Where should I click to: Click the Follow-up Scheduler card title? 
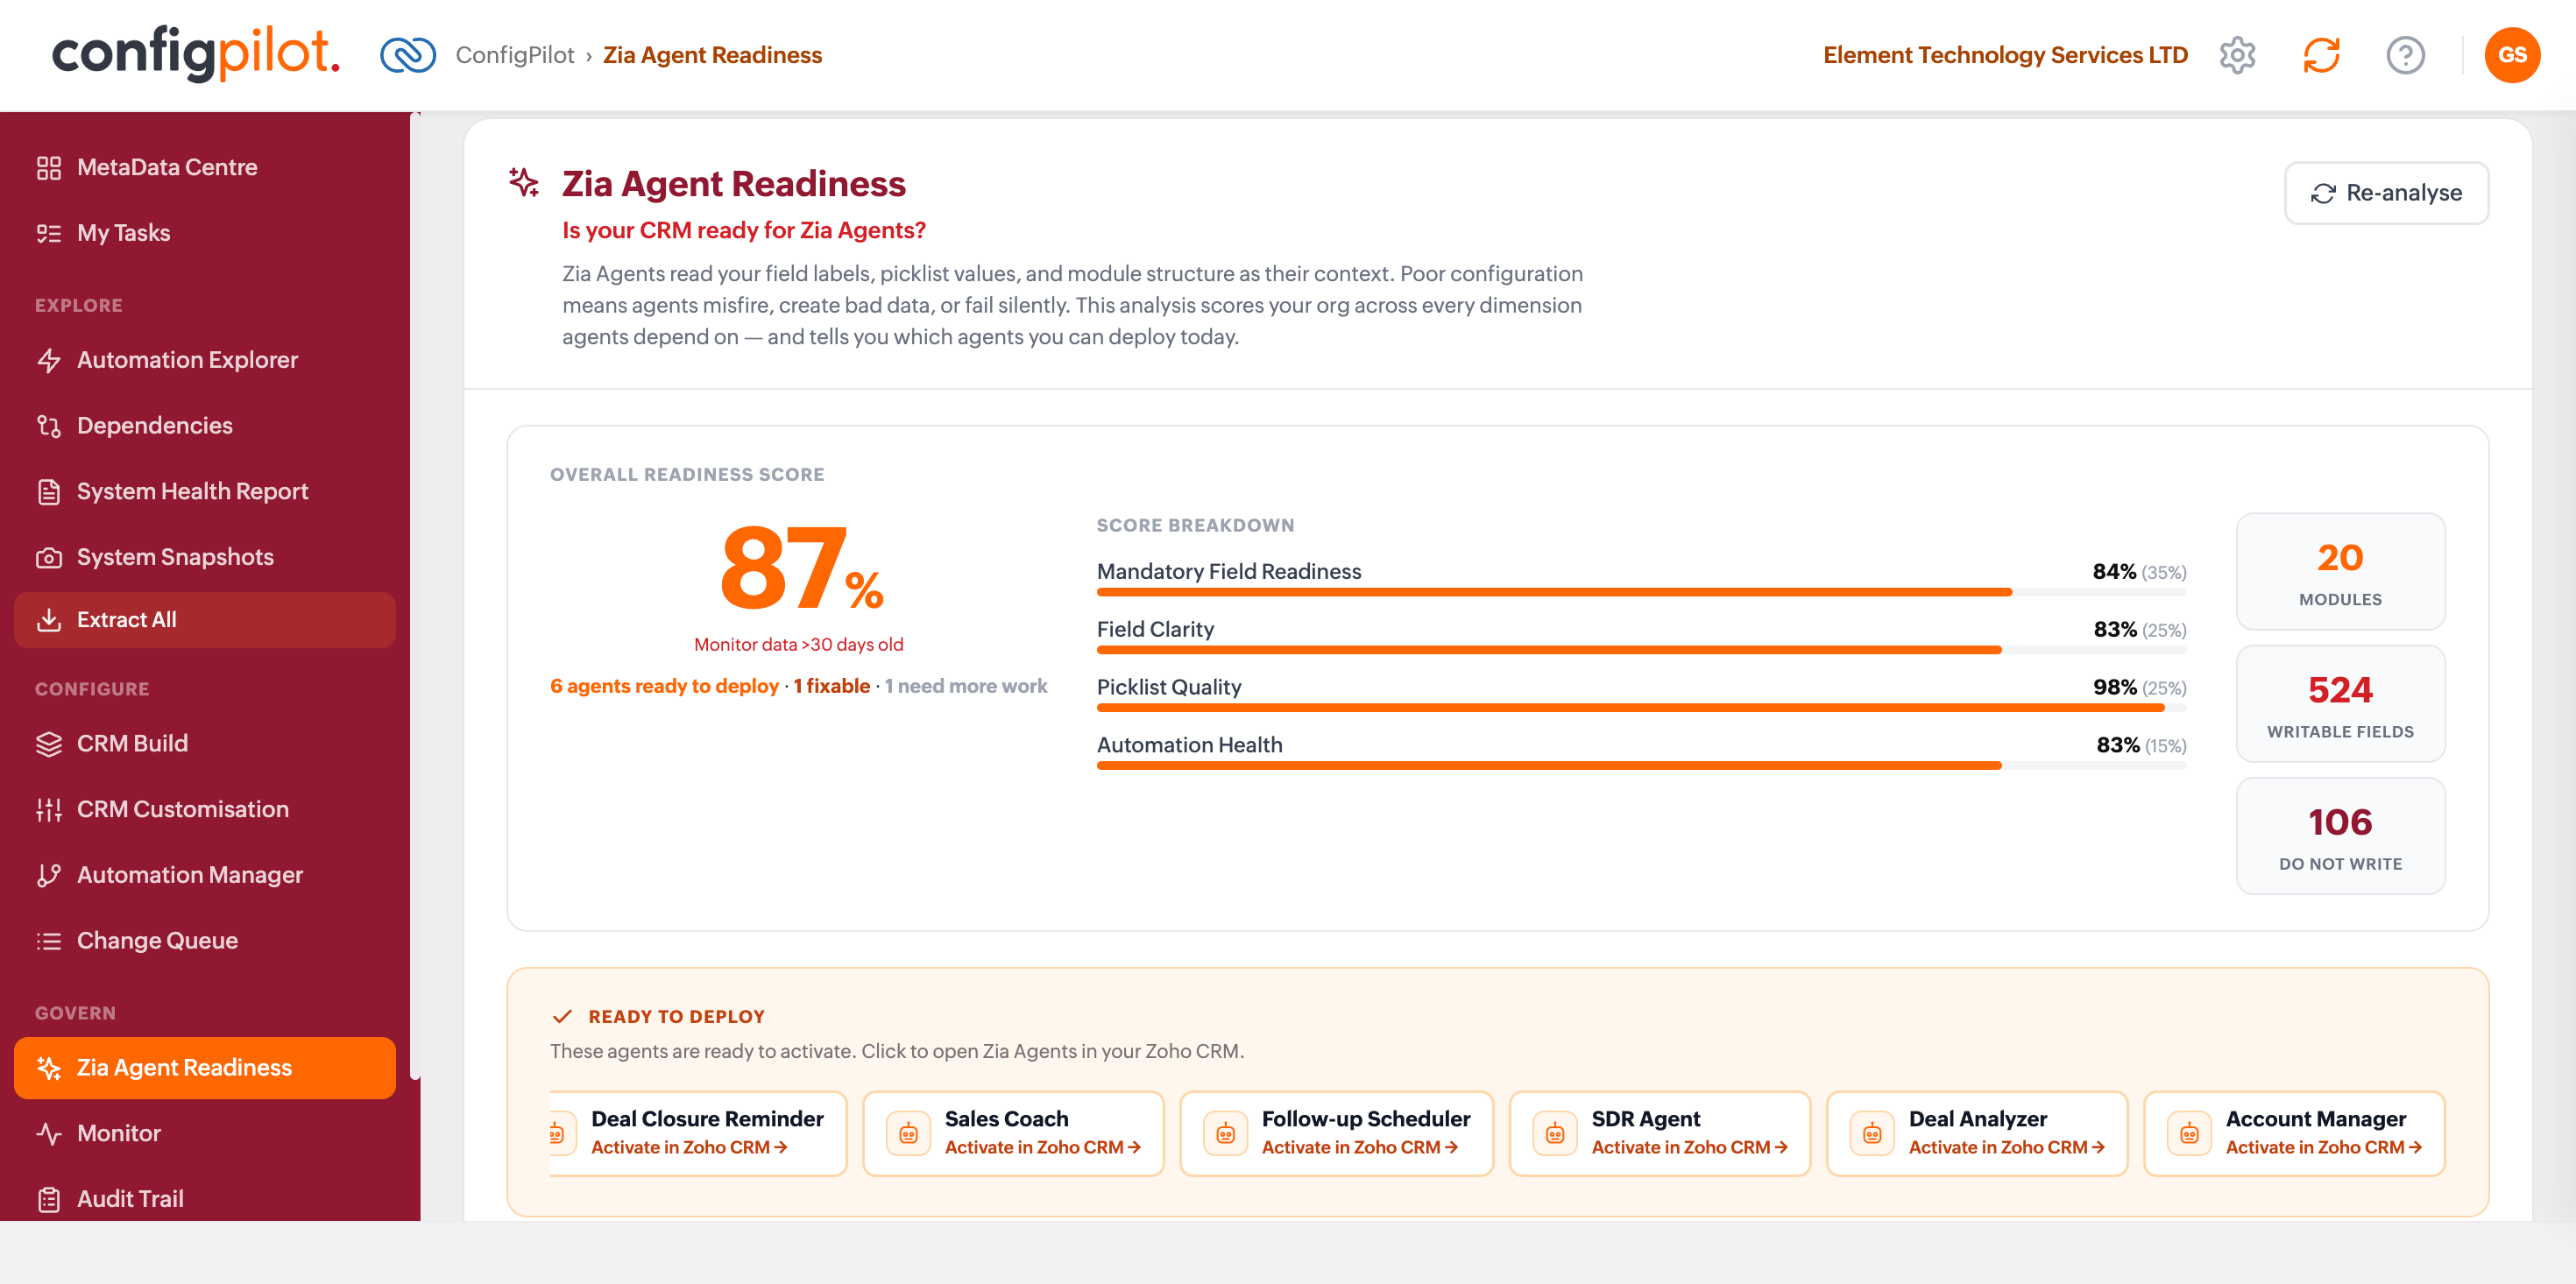tap(1365, 1119)
